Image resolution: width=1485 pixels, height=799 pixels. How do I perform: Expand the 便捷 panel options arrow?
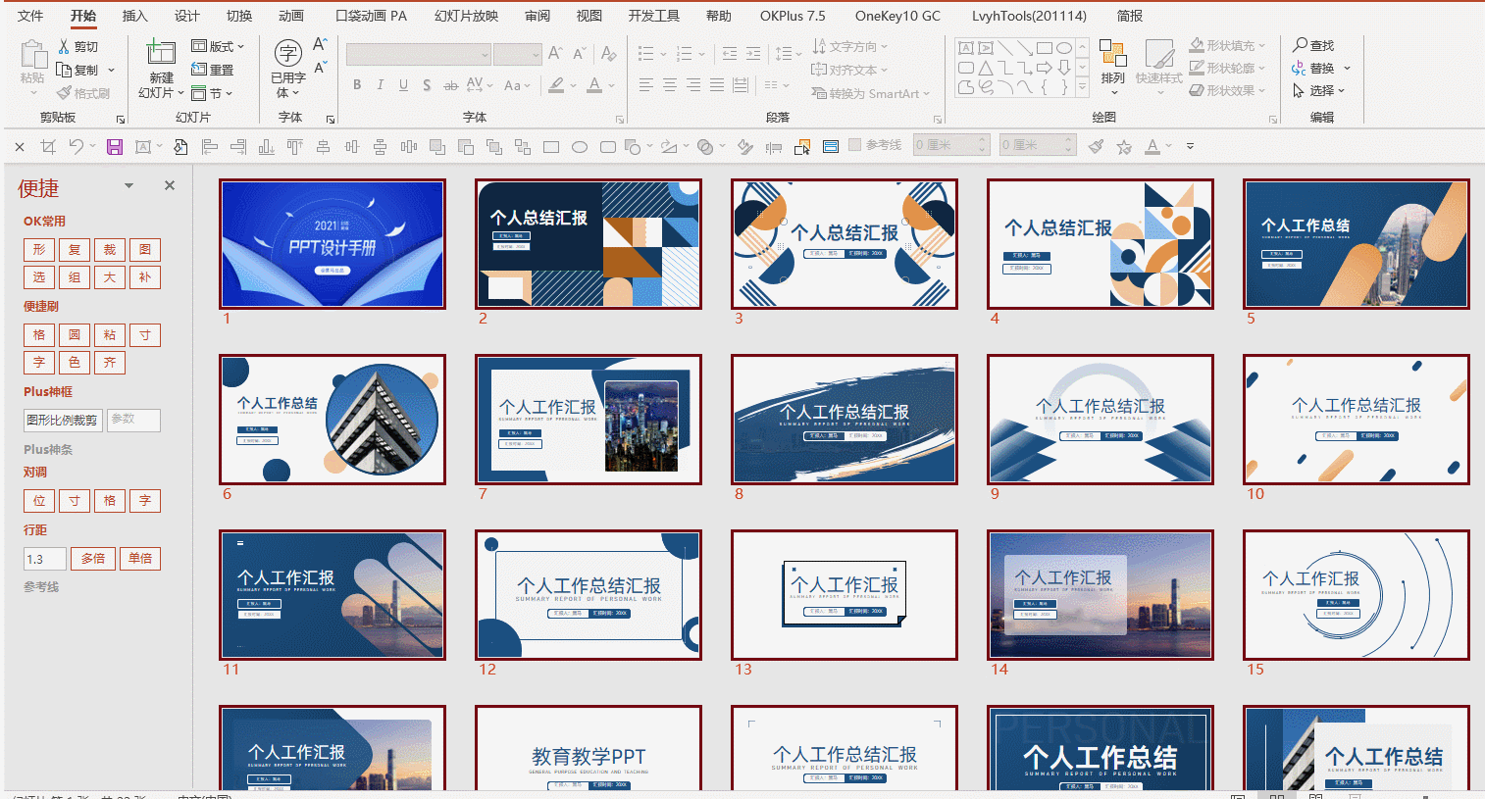pyautogui.click(x=128, y=185)
